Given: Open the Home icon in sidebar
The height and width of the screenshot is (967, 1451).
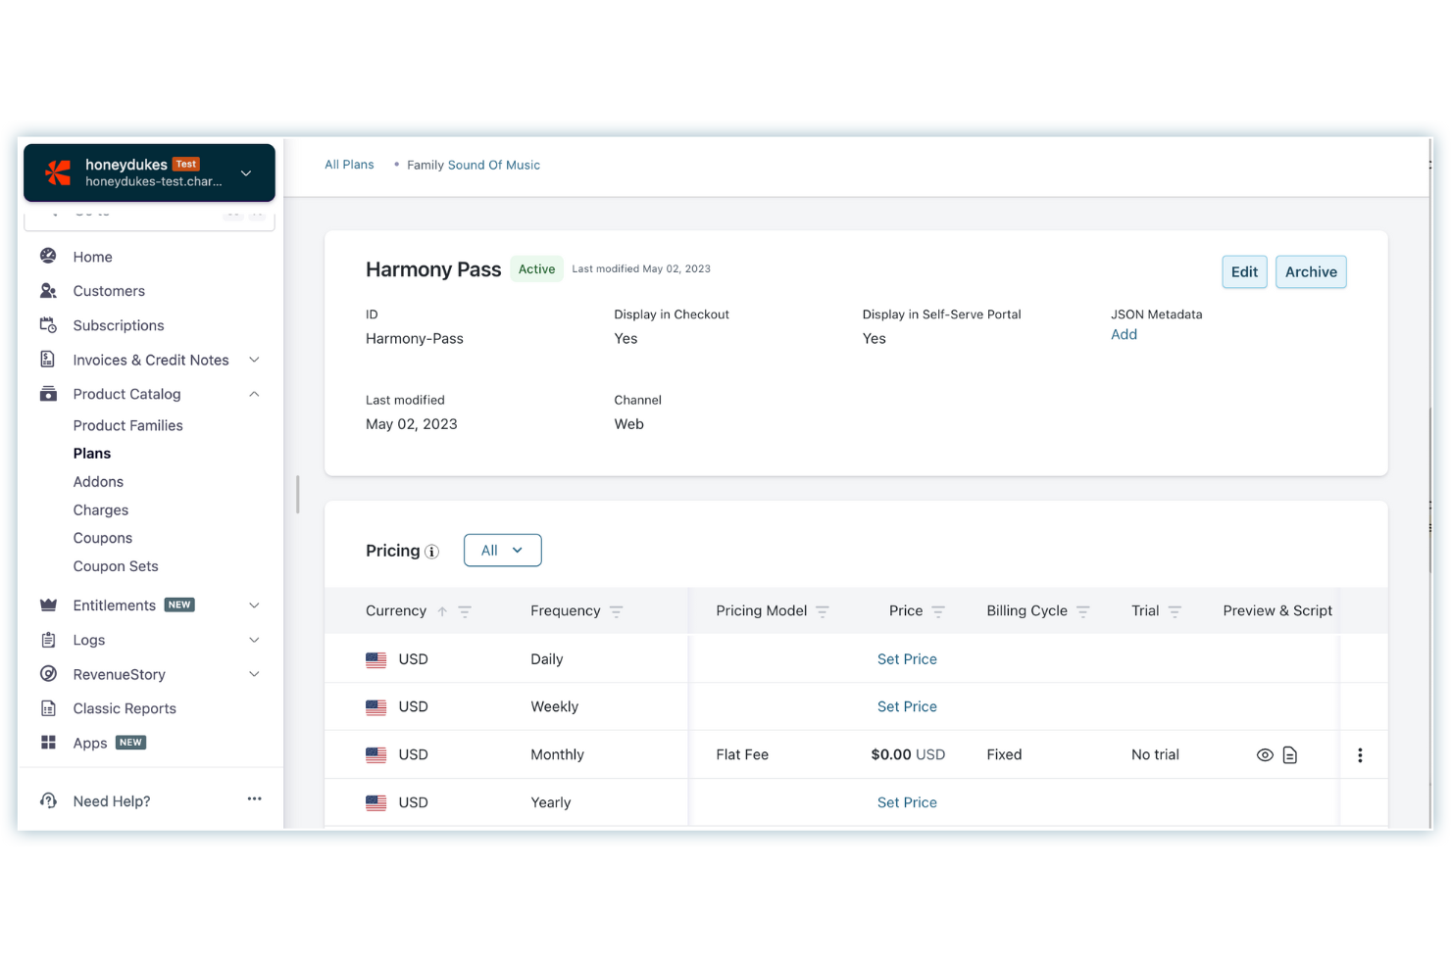Looking at the screenshot, I should pyautogui.click(x=48, y=256).
